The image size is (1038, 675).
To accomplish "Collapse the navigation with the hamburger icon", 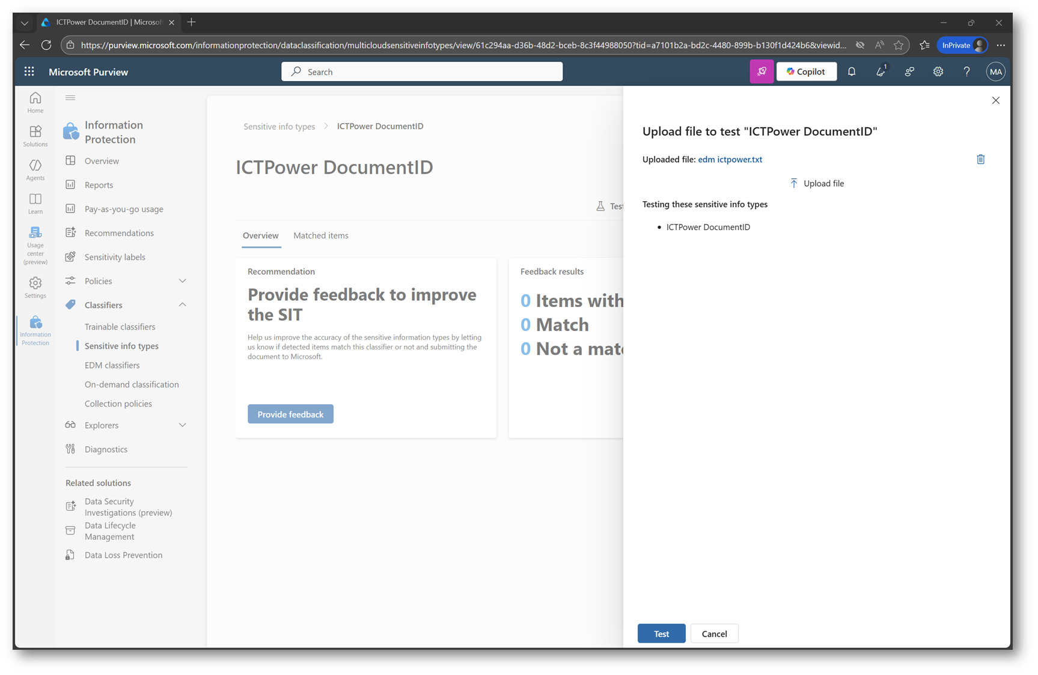I will pyautogui.click(x=70, y=97).
